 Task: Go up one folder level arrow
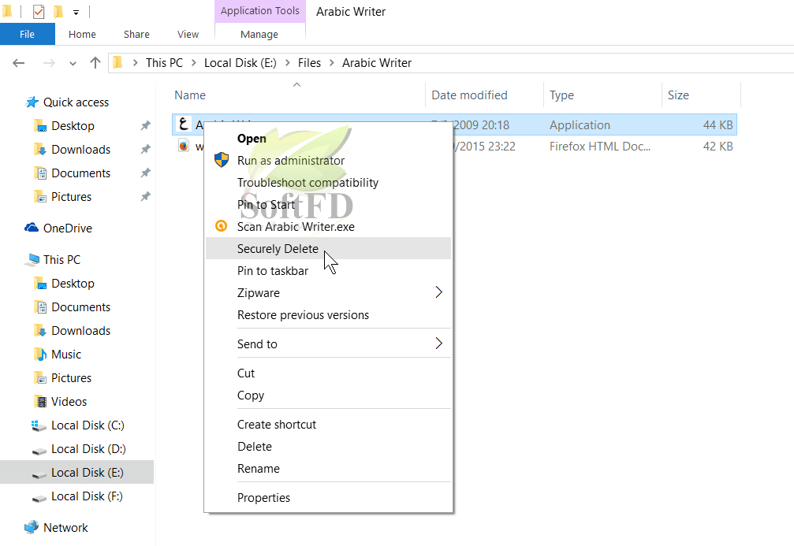[95, 63]
